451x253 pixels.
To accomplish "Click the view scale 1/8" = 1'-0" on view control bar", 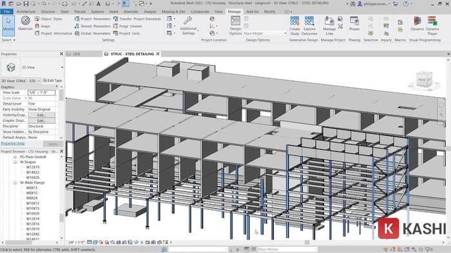I will pyautogui.click(x=76, y=242).
